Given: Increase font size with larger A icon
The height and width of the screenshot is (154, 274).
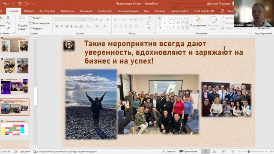Looking at the screenshot, I should [x=96, y=20].
